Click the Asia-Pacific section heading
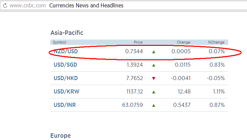Image resolution: width=247 pixels, height=140 pixels. [67, 32]
